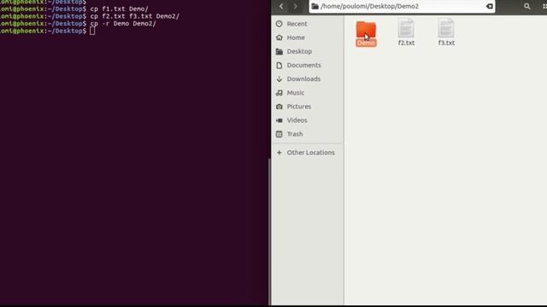Go to Home in the sidebar

(307, 38)
